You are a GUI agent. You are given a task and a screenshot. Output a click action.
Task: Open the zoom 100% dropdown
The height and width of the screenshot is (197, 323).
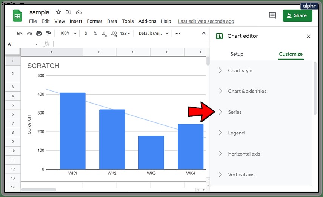click(68, 33)
